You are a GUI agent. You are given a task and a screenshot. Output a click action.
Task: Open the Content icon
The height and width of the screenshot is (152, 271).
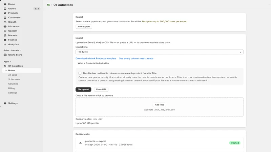[5, 31]
